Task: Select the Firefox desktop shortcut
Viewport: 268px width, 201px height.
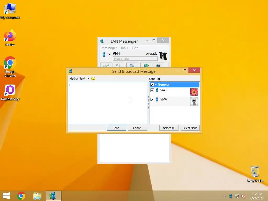Action: tap(10, 38)
